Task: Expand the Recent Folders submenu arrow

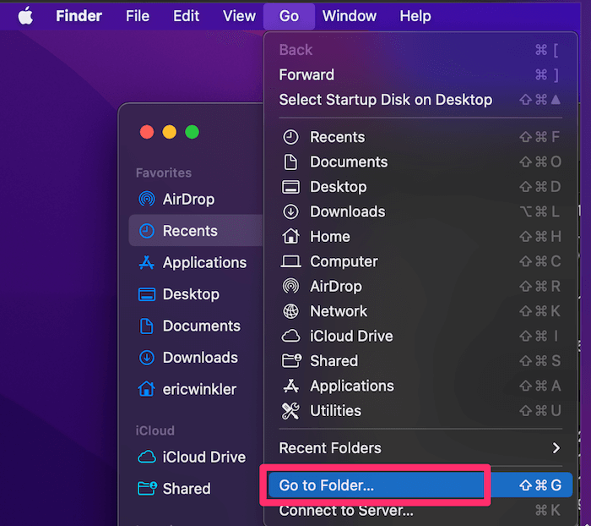Action: [556, 448]
